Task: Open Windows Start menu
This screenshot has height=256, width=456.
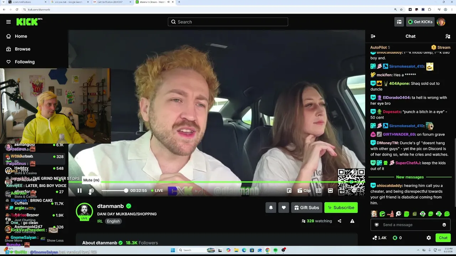Action: point(172,250)
